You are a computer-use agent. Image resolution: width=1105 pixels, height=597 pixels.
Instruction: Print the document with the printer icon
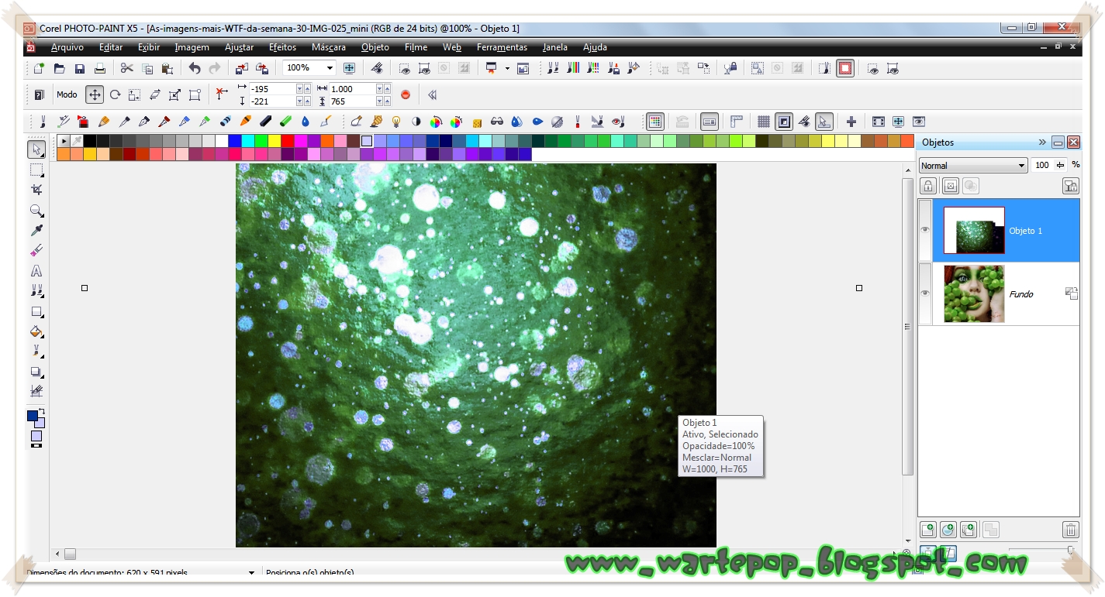(x=99, y=68)
